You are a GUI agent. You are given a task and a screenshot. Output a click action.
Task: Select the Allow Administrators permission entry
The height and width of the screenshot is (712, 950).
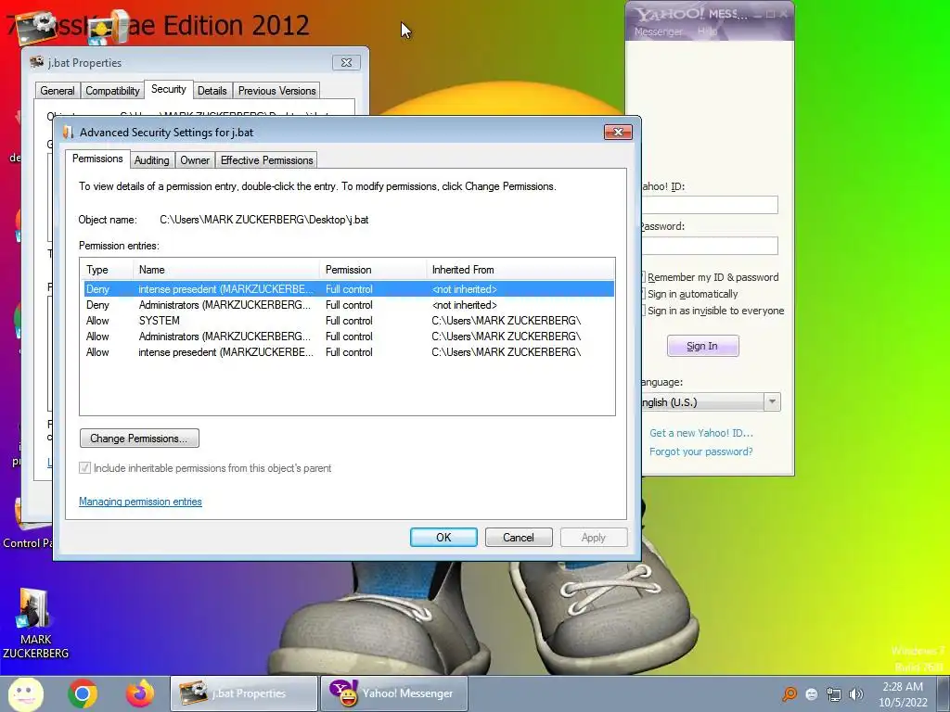[x=349, y=336]
